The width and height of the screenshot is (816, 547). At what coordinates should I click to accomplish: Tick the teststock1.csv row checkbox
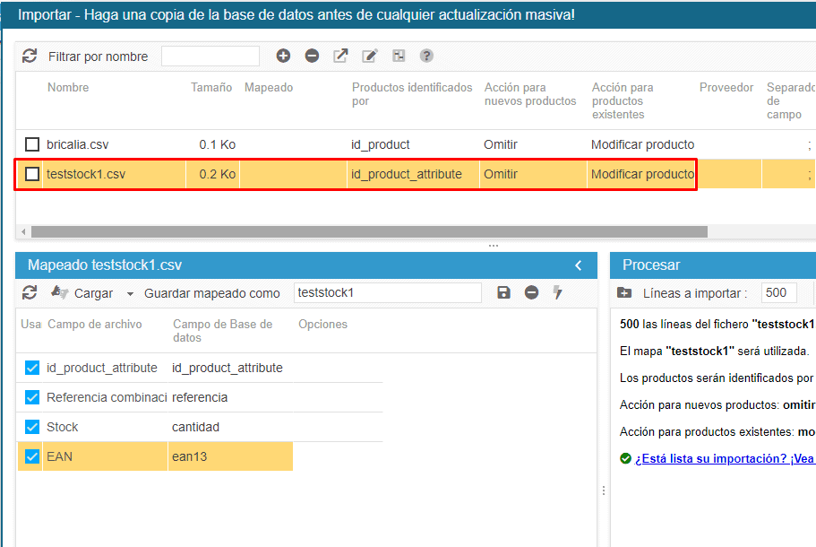pyautogui.click(x=32, y=174)
